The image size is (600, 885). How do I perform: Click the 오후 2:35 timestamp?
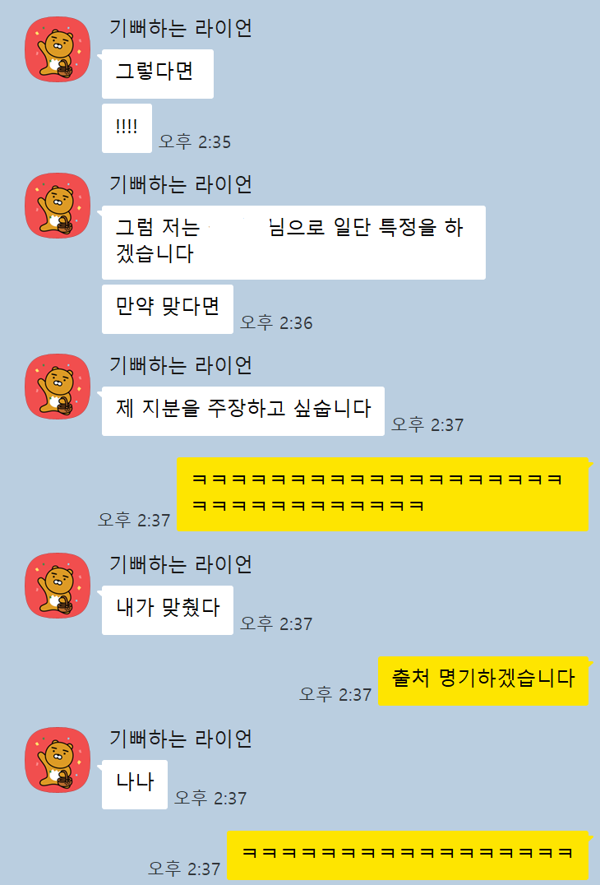coord(195,141)
